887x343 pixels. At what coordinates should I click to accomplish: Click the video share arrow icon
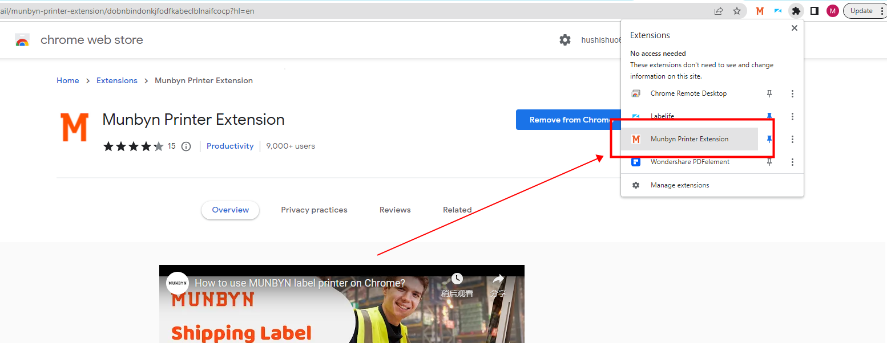[498, 279]
